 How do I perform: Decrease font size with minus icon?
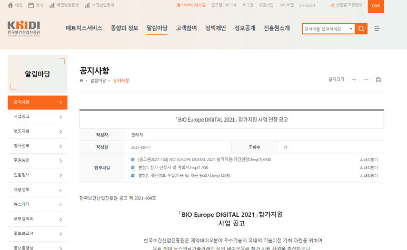[x=366, y=80]
